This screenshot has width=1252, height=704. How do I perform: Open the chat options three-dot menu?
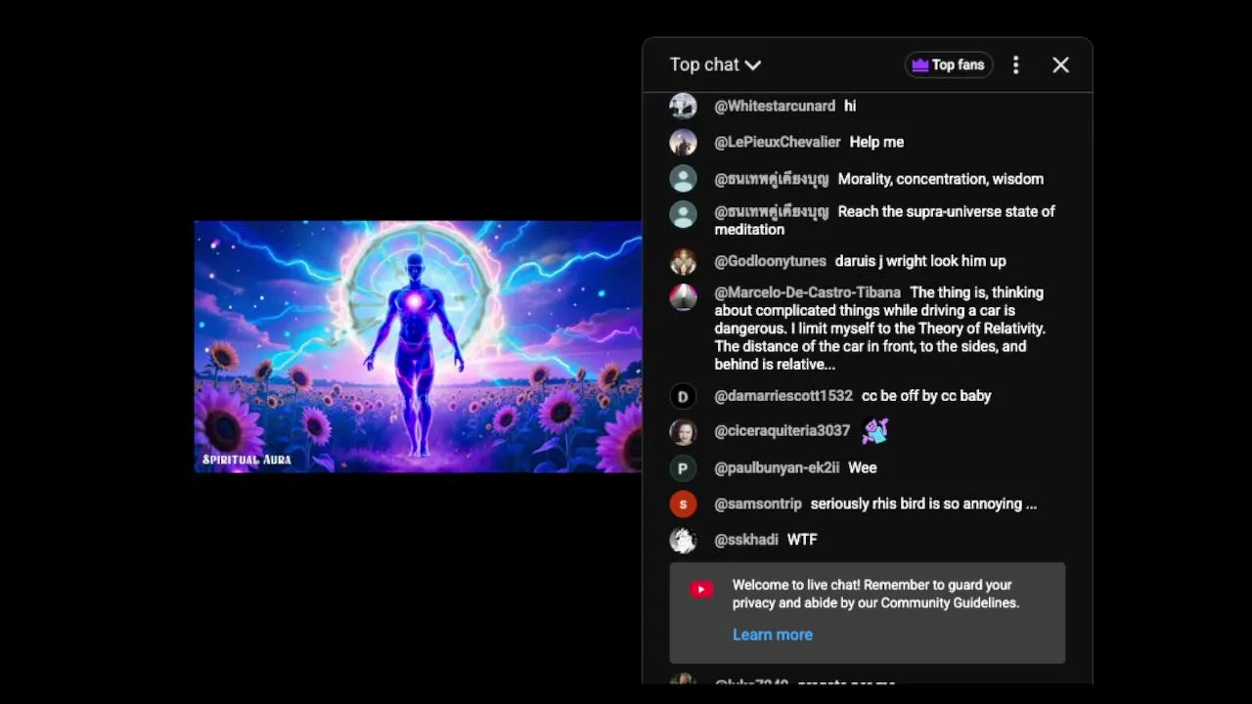(x=1015, y=65)
